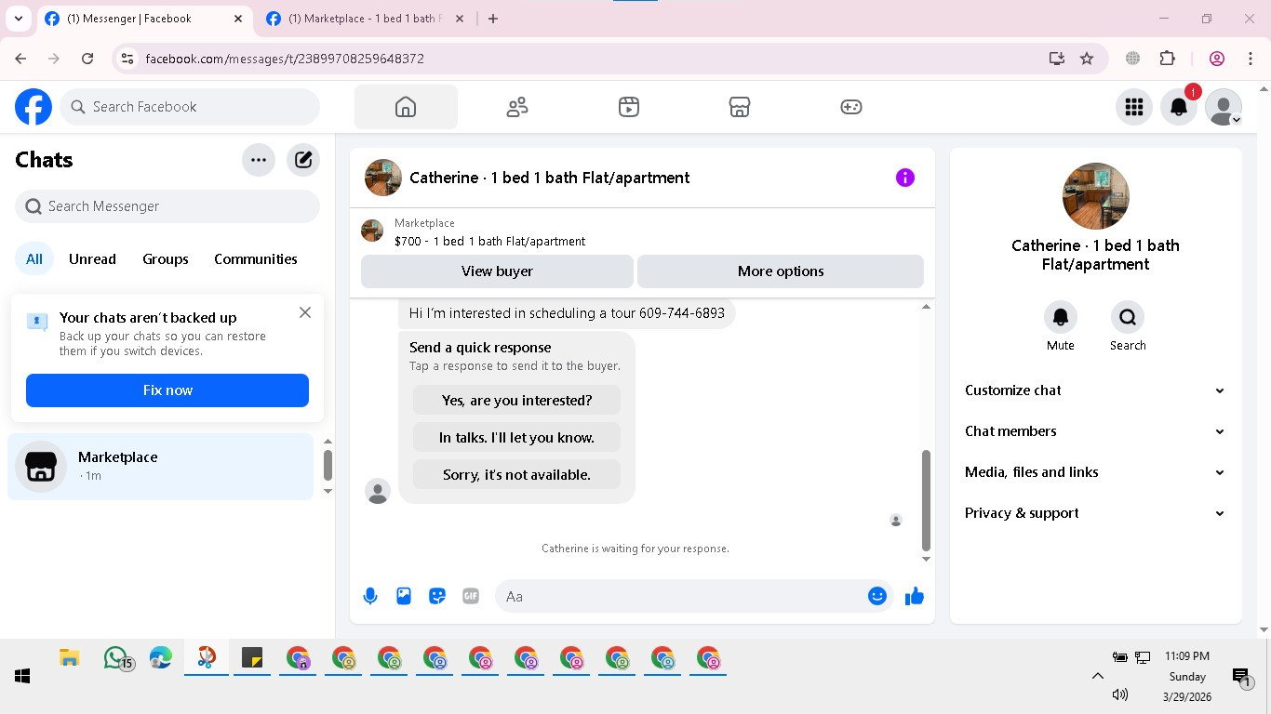
Task: Select the All chats filter
Action: 34,259
